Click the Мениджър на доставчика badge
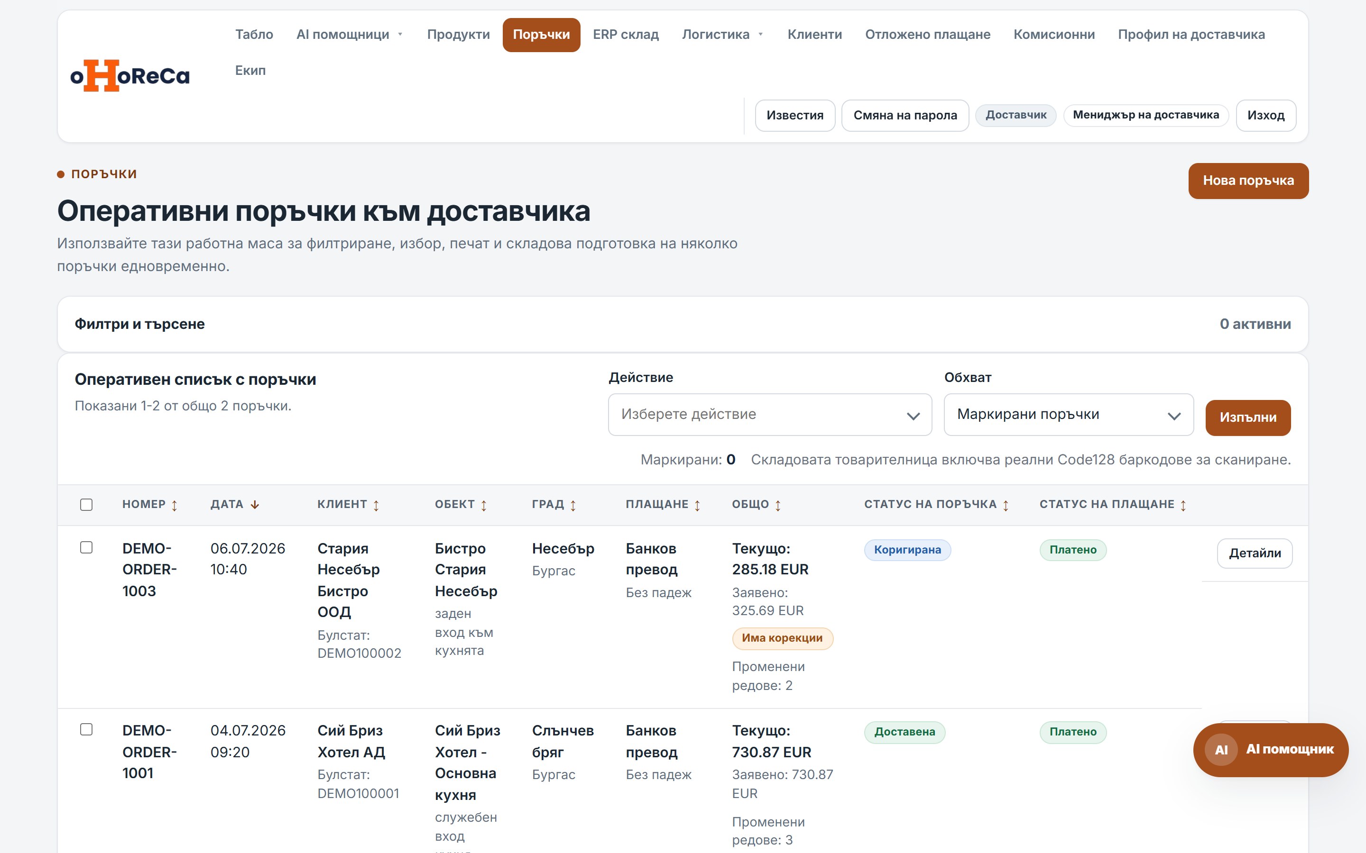1366x853 pixels. pyautogui.click(x=1145, y=115)
